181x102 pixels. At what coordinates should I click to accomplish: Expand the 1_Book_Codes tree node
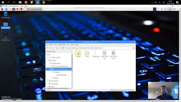(x=48, y=57)
